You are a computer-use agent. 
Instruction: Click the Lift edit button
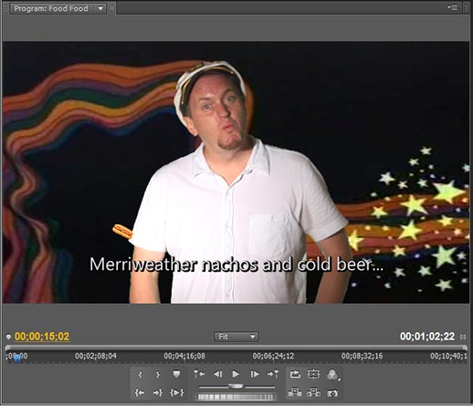click(x=295, y=392)
